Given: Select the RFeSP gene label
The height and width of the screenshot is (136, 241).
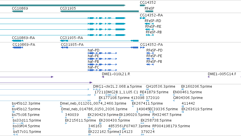Looking at the screenshot, I should [150, 8].
